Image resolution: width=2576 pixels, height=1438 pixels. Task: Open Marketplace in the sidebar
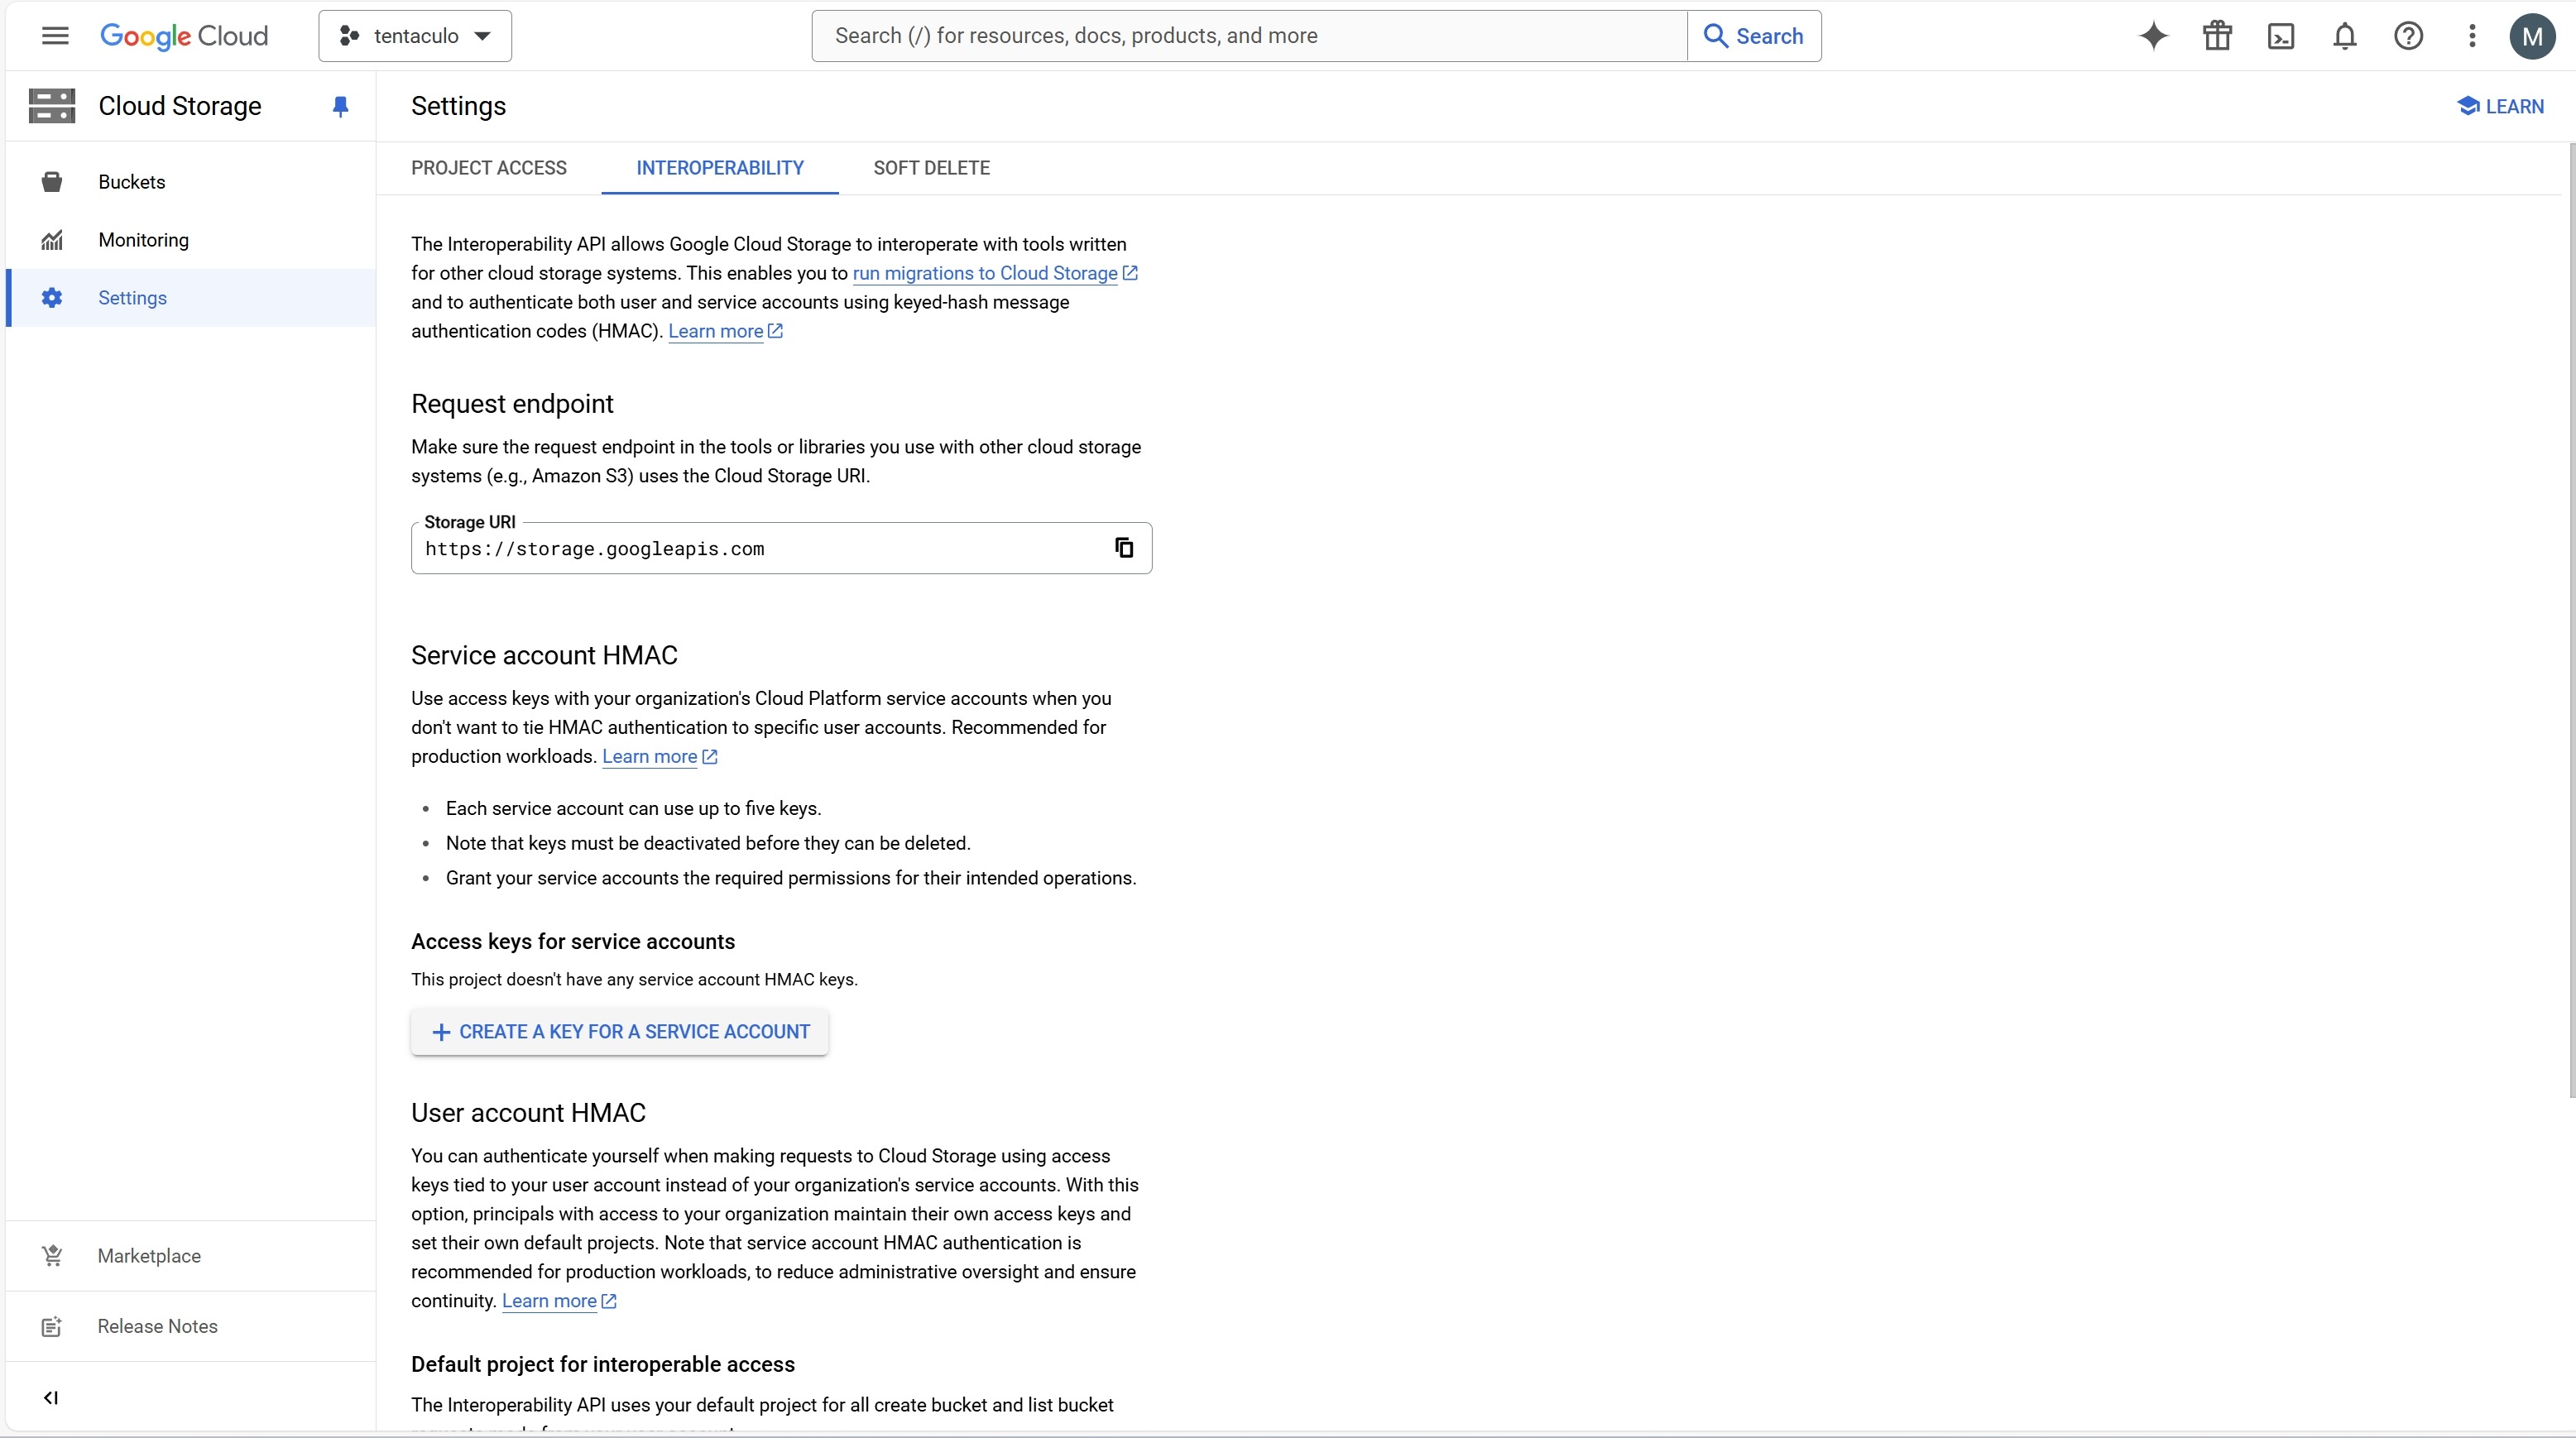tap(190, 1256)
